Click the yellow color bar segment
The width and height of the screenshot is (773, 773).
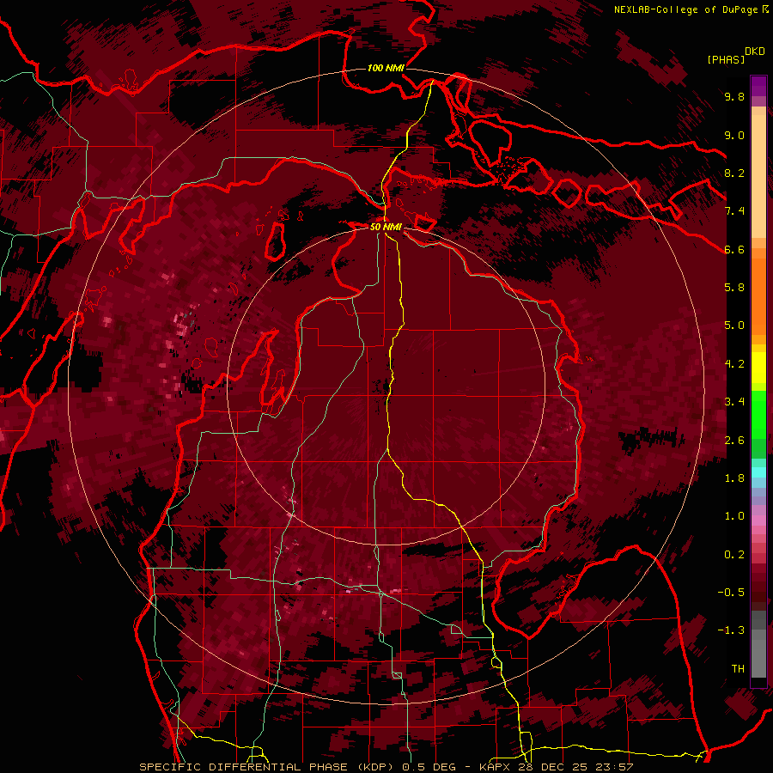[x=758, y=368]
